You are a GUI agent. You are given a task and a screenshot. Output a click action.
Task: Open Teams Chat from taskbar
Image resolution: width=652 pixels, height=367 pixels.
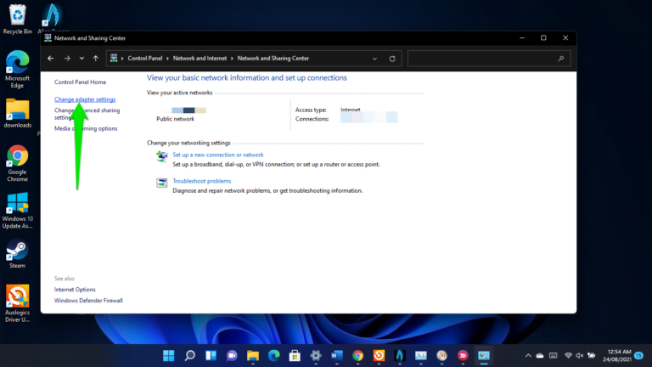pyautogui.click(x=232, y=356)
